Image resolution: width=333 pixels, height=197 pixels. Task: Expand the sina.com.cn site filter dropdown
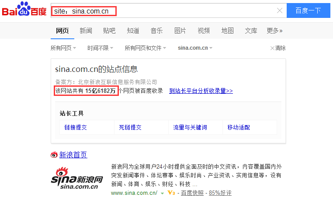tap(195, 48)
